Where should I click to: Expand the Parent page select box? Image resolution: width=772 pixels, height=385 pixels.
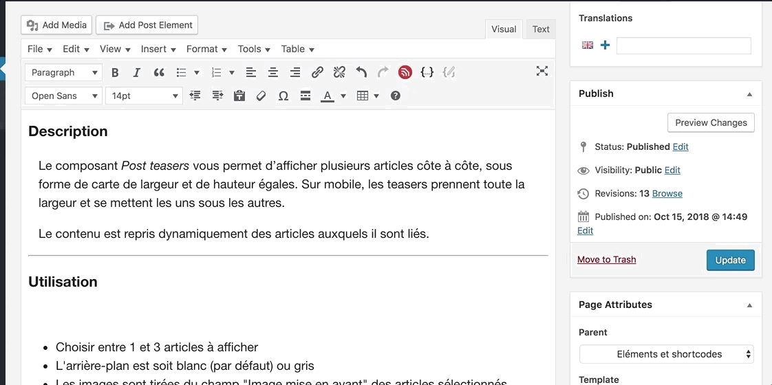tap(666, 354)
